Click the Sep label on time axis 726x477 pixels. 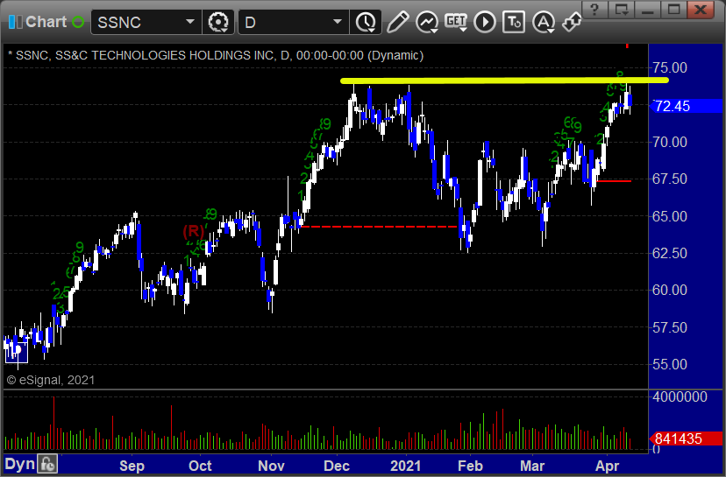(x=132, y=466)
